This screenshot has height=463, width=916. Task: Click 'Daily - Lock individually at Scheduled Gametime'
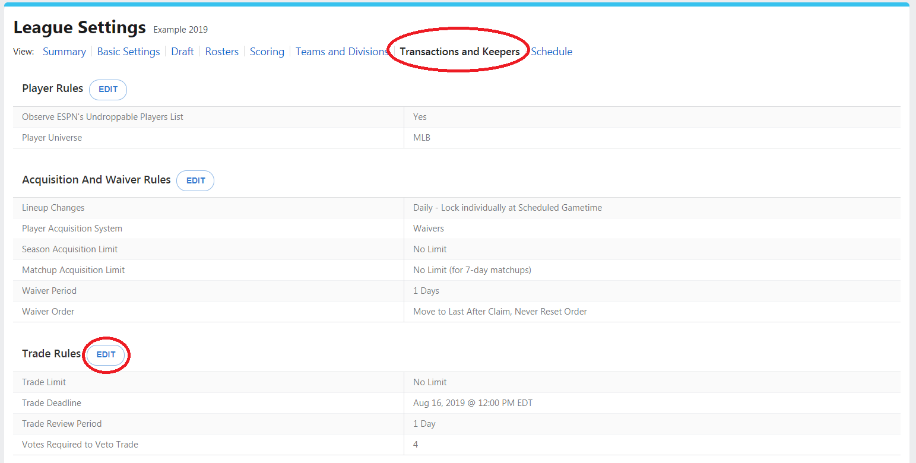tap(508, 208)
